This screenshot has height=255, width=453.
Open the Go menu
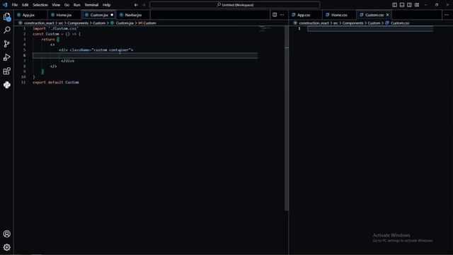(x=67, y=5)
